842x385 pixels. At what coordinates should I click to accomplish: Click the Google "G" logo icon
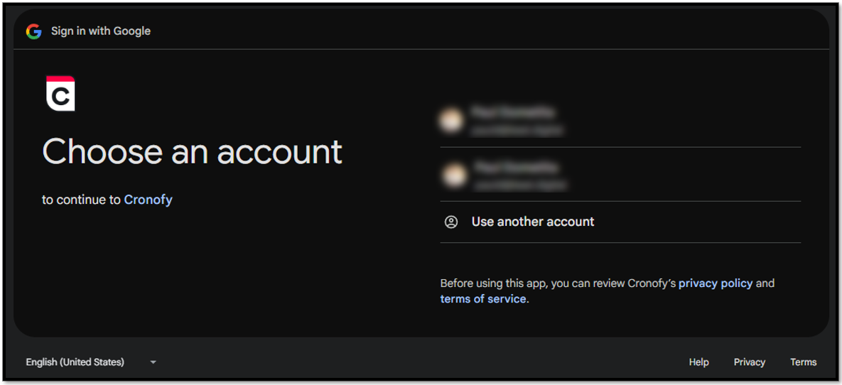click(x=34, y=31)
